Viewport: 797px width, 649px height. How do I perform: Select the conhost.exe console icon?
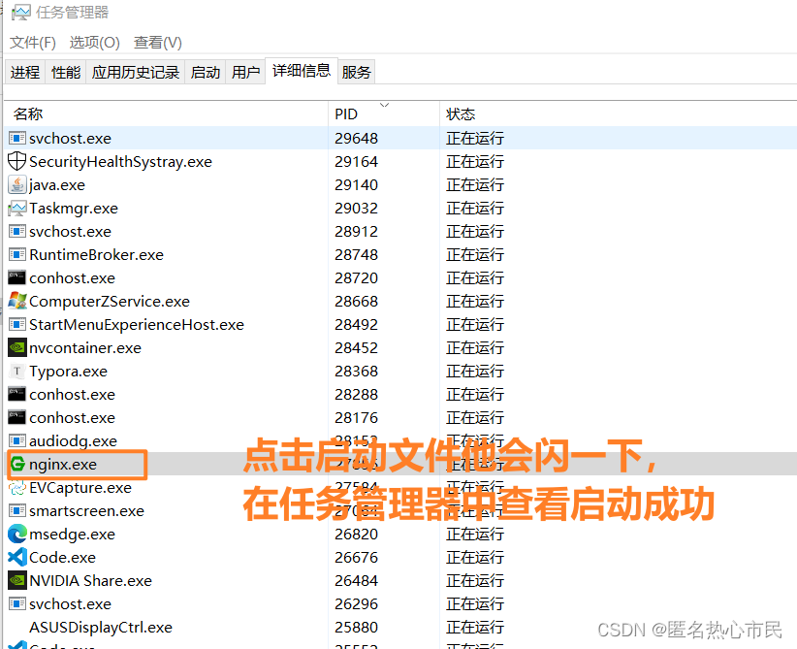coord(16,277)
